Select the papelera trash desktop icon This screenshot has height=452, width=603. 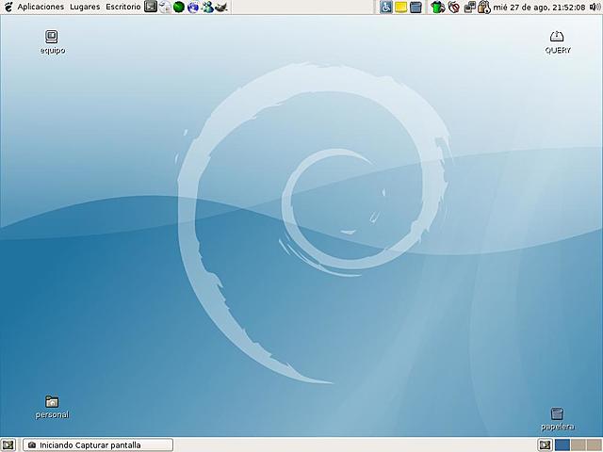(557, 419)
